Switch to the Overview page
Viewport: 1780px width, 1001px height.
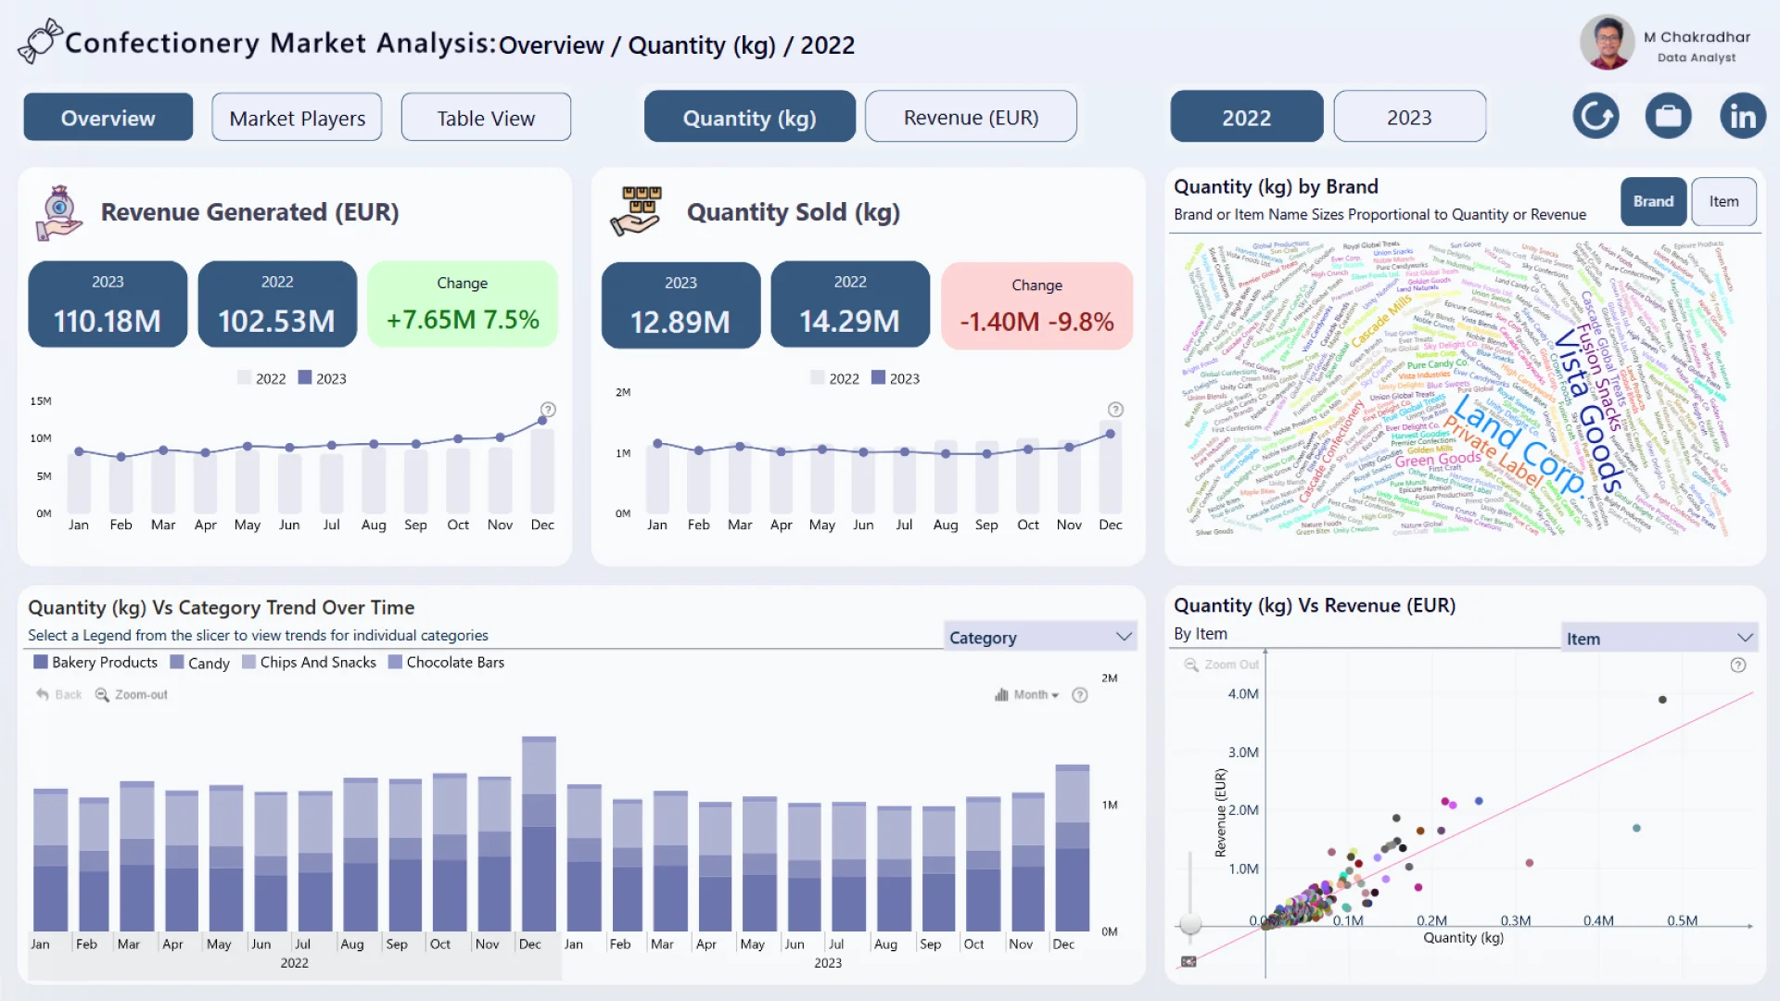[x=108, y=118]
